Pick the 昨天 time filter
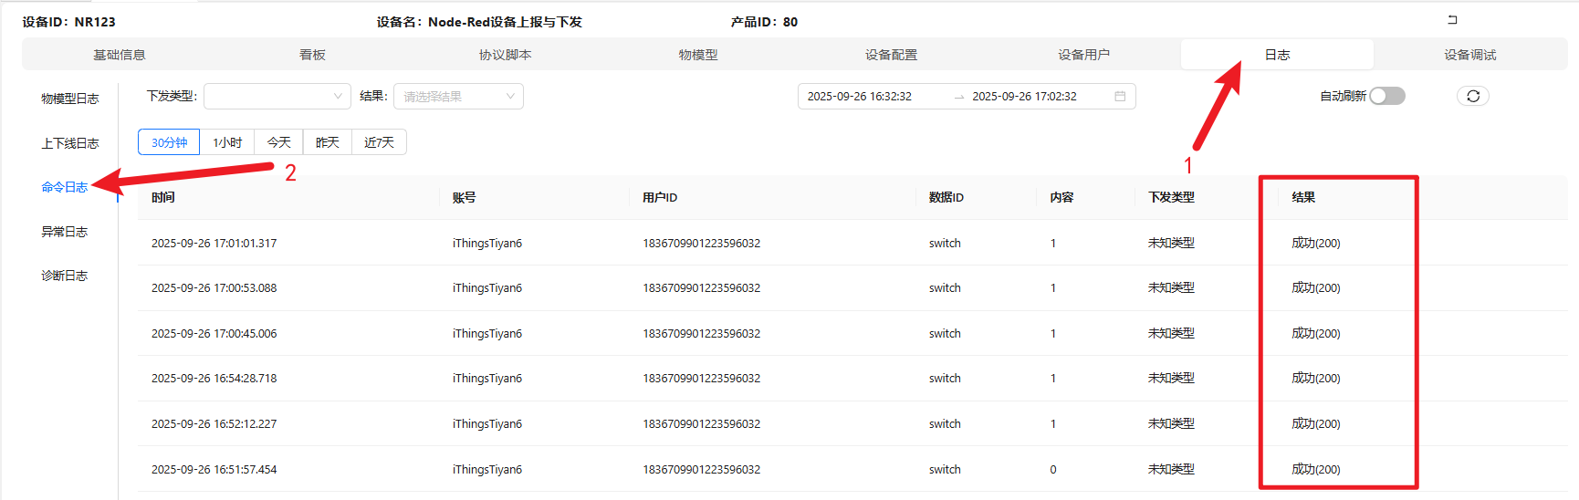Image resolution: width=1579 pixels, height=500 pixels. 327,142
